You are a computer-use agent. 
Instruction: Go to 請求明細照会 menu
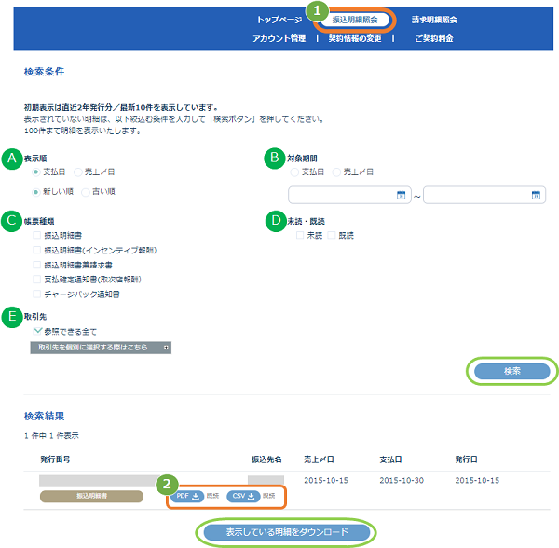click(434, 19)
